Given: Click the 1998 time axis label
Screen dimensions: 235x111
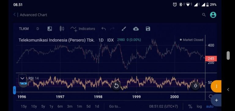Looking at the screenshot, I should (x=98, y=97).
